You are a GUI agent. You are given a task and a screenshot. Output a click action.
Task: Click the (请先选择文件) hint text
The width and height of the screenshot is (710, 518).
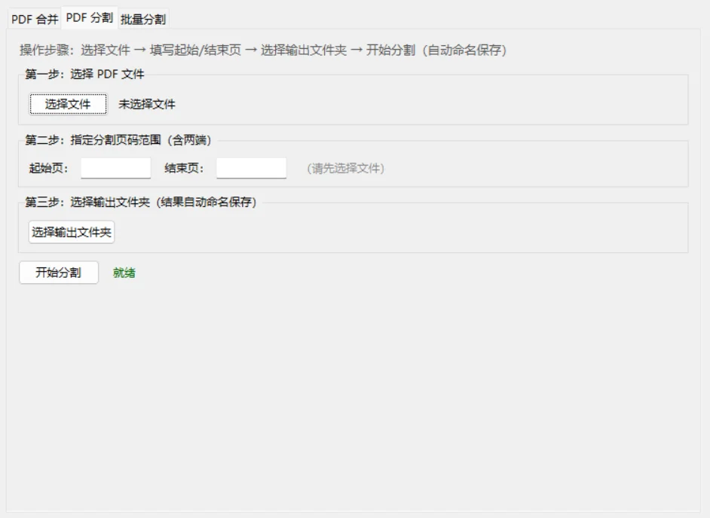pos(345,169)
